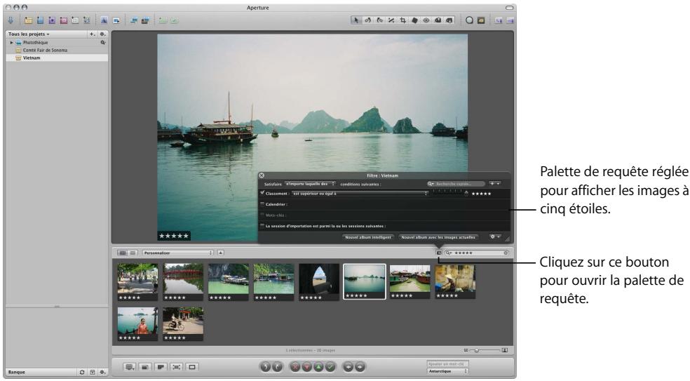Open the add filter plus dropdown in palette
The height and width of the screenshot is (381, 690).
[x=494, y=184]
